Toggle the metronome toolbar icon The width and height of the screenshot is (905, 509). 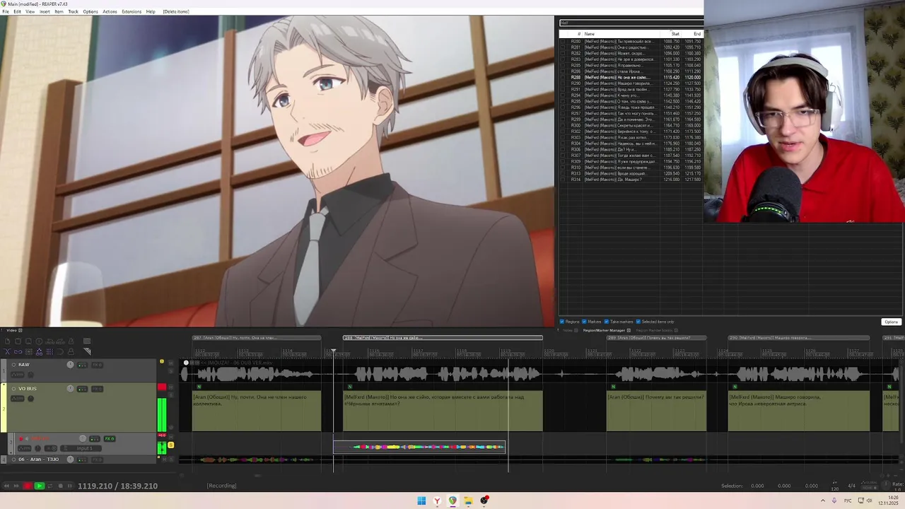point(71,341)
